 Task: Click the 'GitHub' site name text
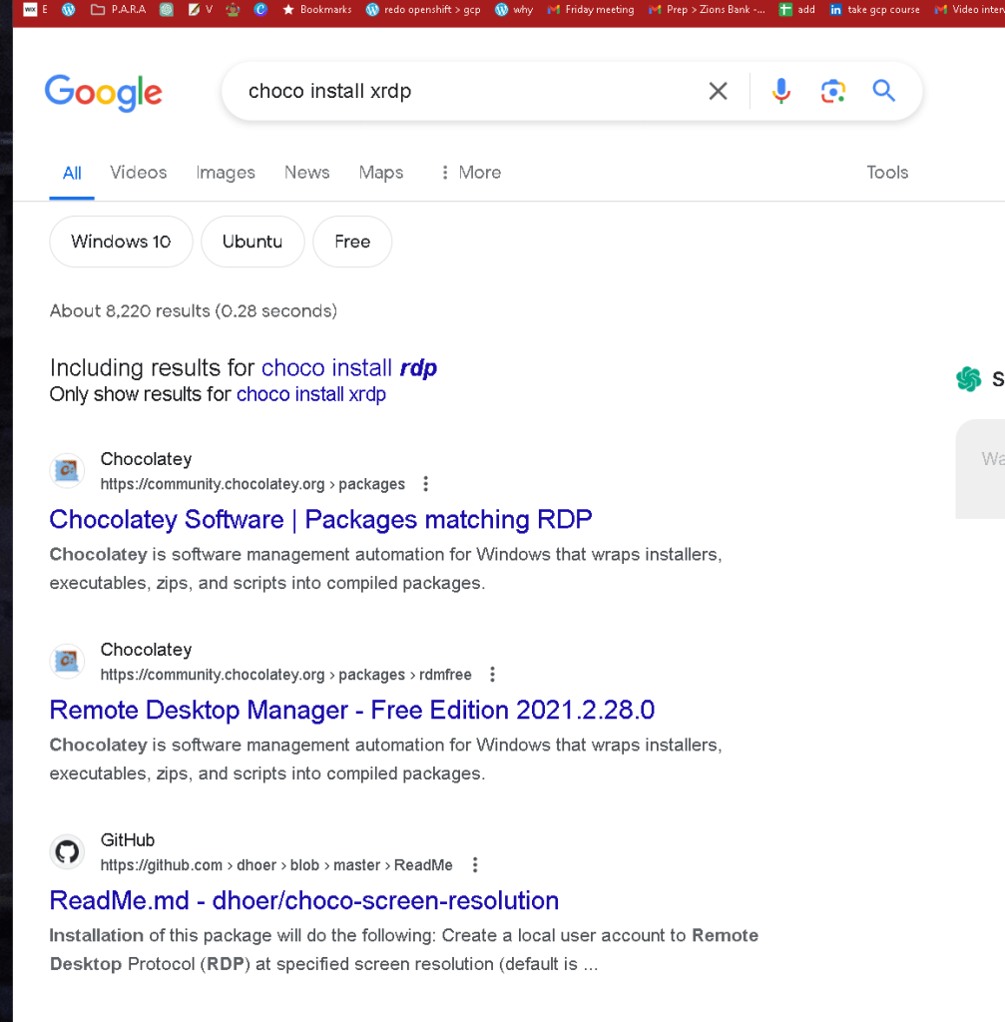(x=128, y=840)
